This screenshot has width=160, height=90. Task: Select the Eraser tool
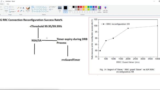click(18, 11)
